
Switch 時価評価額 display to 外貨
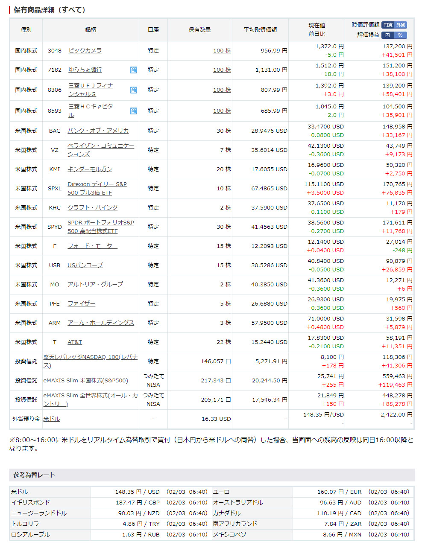point(401,25)
